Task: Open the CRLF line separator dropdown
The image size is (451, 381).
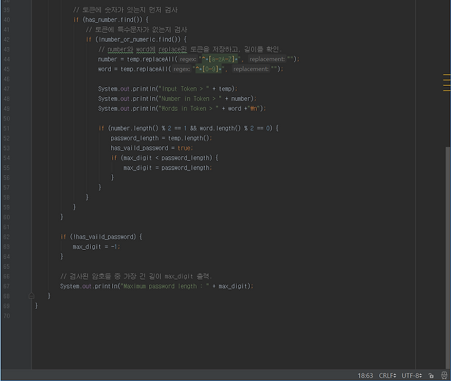Action: pos(388,375)
